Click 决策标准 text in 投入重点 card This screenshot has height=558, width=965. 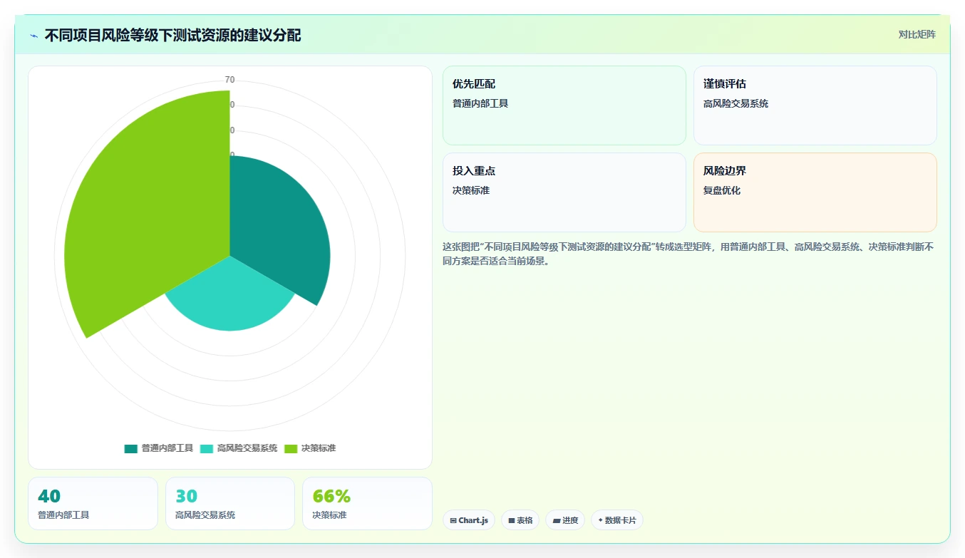pos(471,190)
